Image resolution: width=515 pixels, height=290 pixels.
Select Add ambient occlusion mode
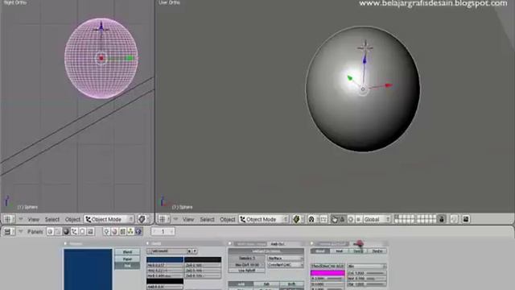coord(241,284)
